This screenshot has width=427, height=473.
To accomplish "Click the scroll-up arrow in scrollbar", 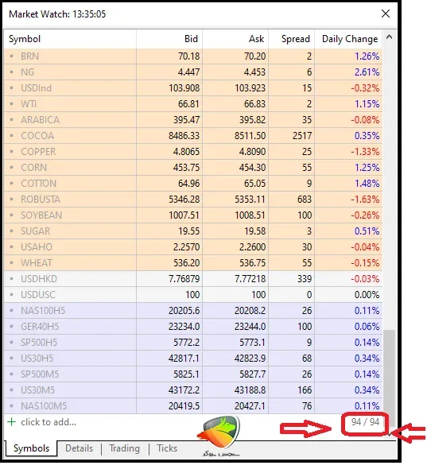I will coord(390,37).
